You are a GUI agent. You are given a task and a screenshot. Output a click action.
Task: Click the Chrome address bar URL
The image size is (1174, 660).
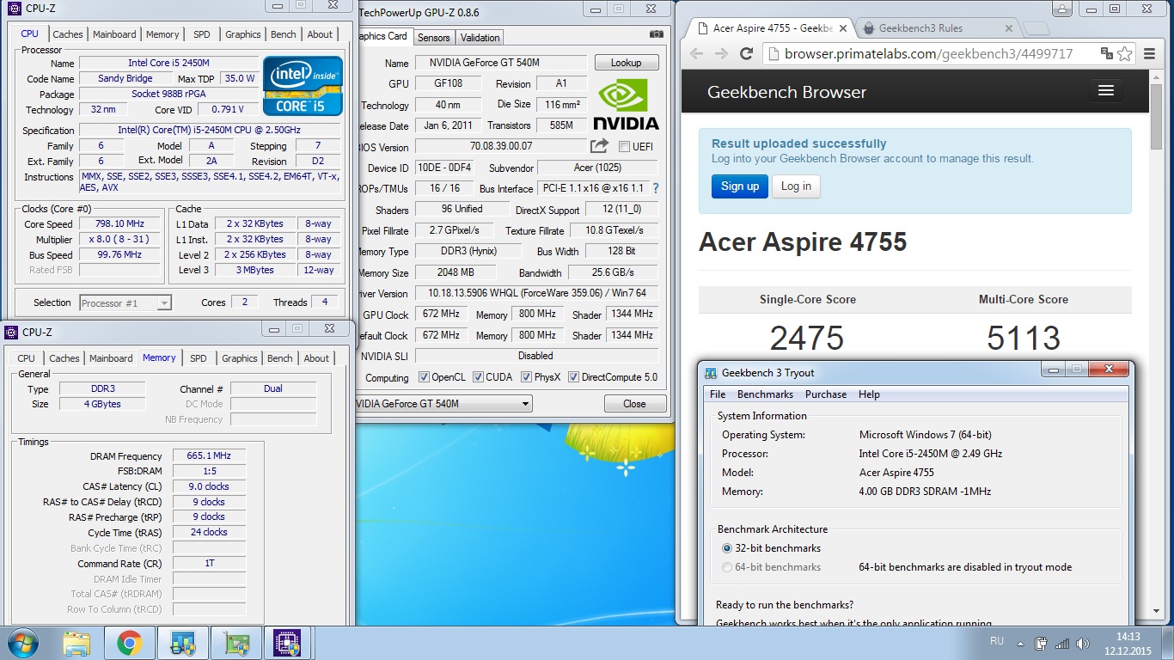(x=928, y=53)
